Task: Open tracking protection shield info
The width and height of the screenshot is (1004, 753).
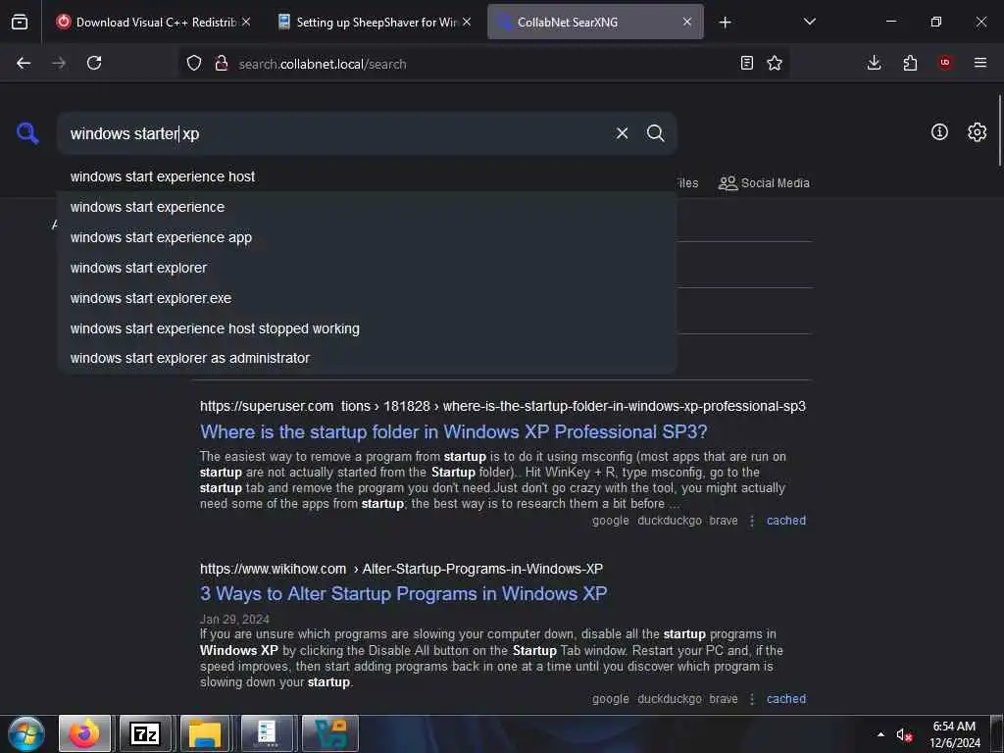Action: pos(194,63)
